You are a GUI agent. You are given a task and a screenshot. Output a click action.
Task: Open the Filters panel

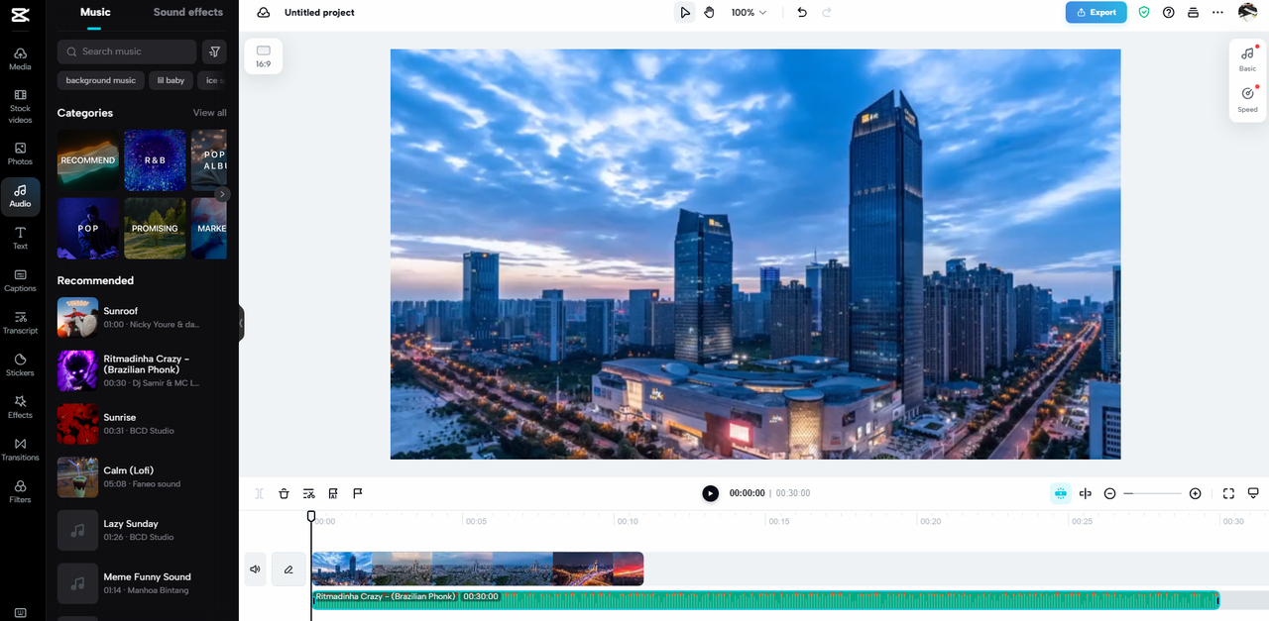(x=20, y=491)
